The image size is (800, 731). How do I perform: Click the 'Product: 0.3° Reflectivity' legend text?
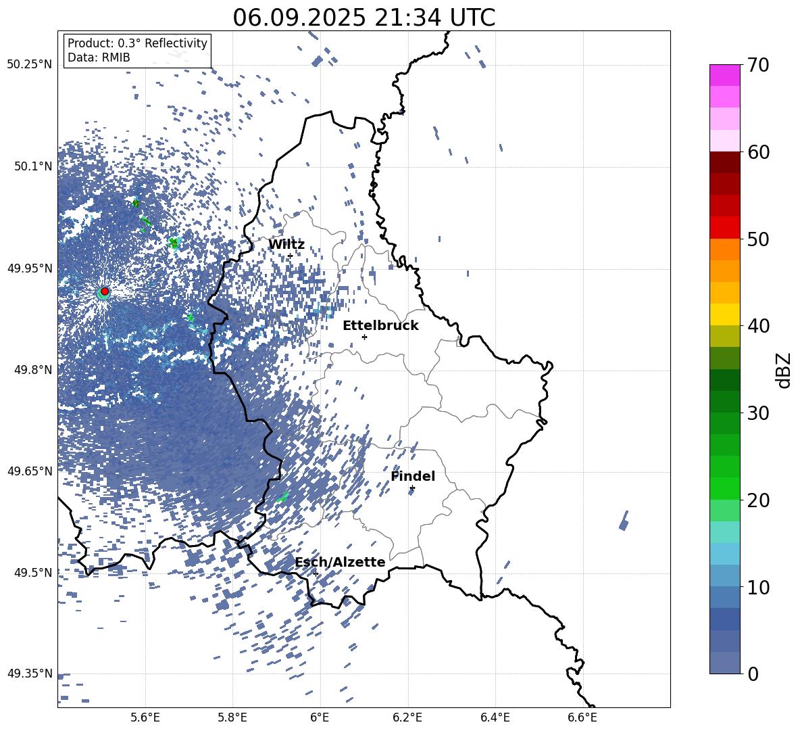click(x=137, y=43)
